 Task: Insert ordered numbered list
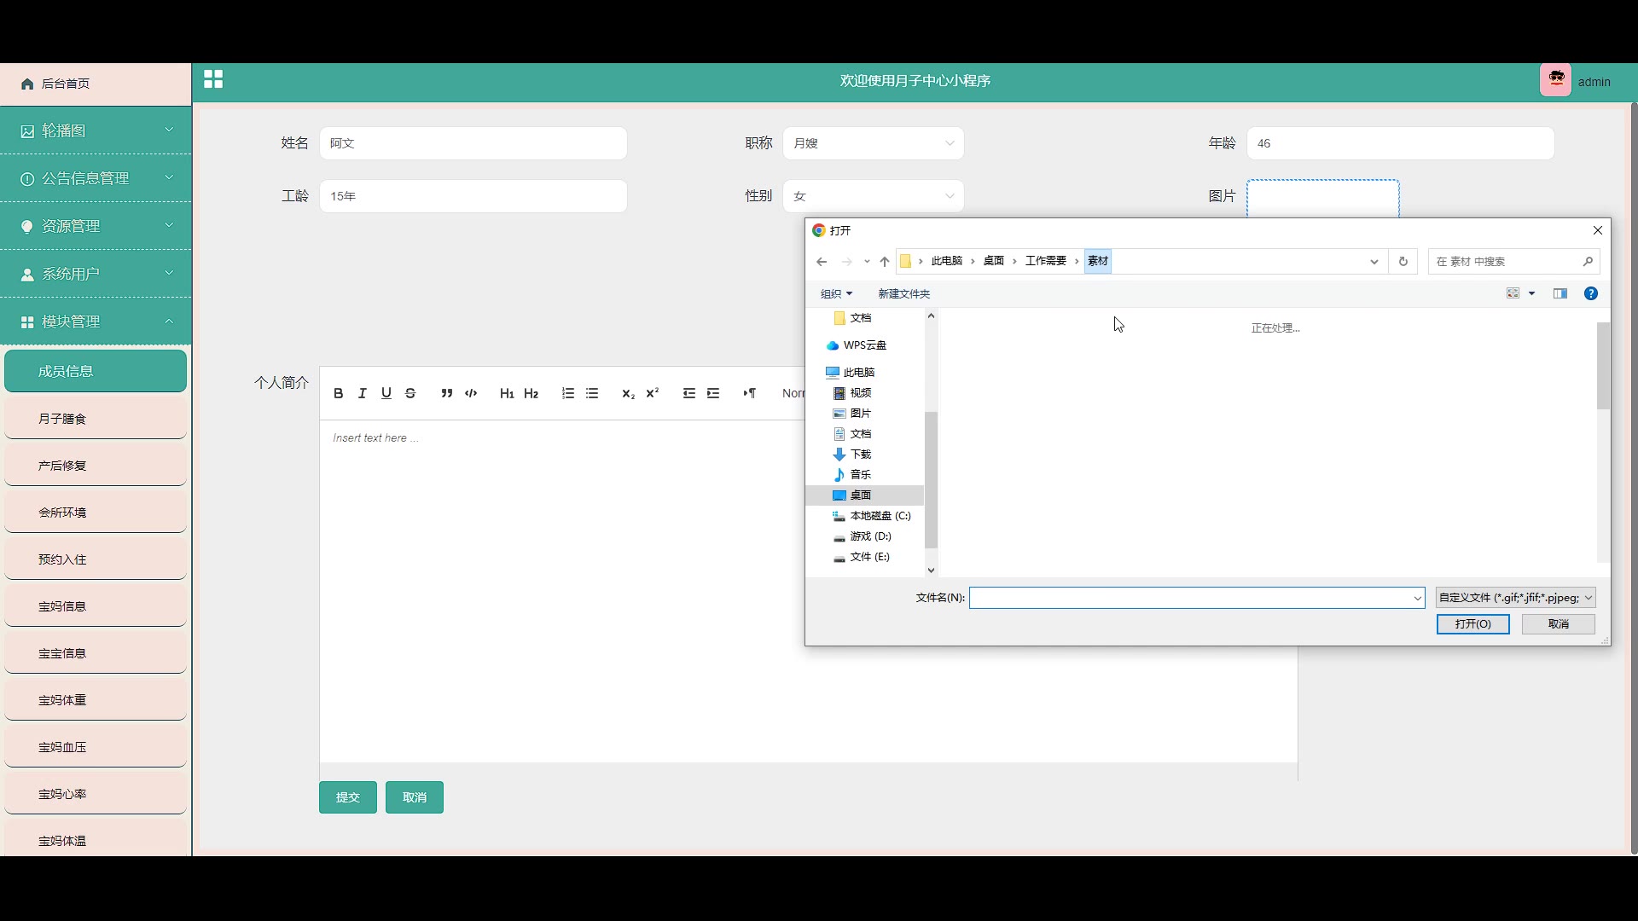tap(568, 393)
